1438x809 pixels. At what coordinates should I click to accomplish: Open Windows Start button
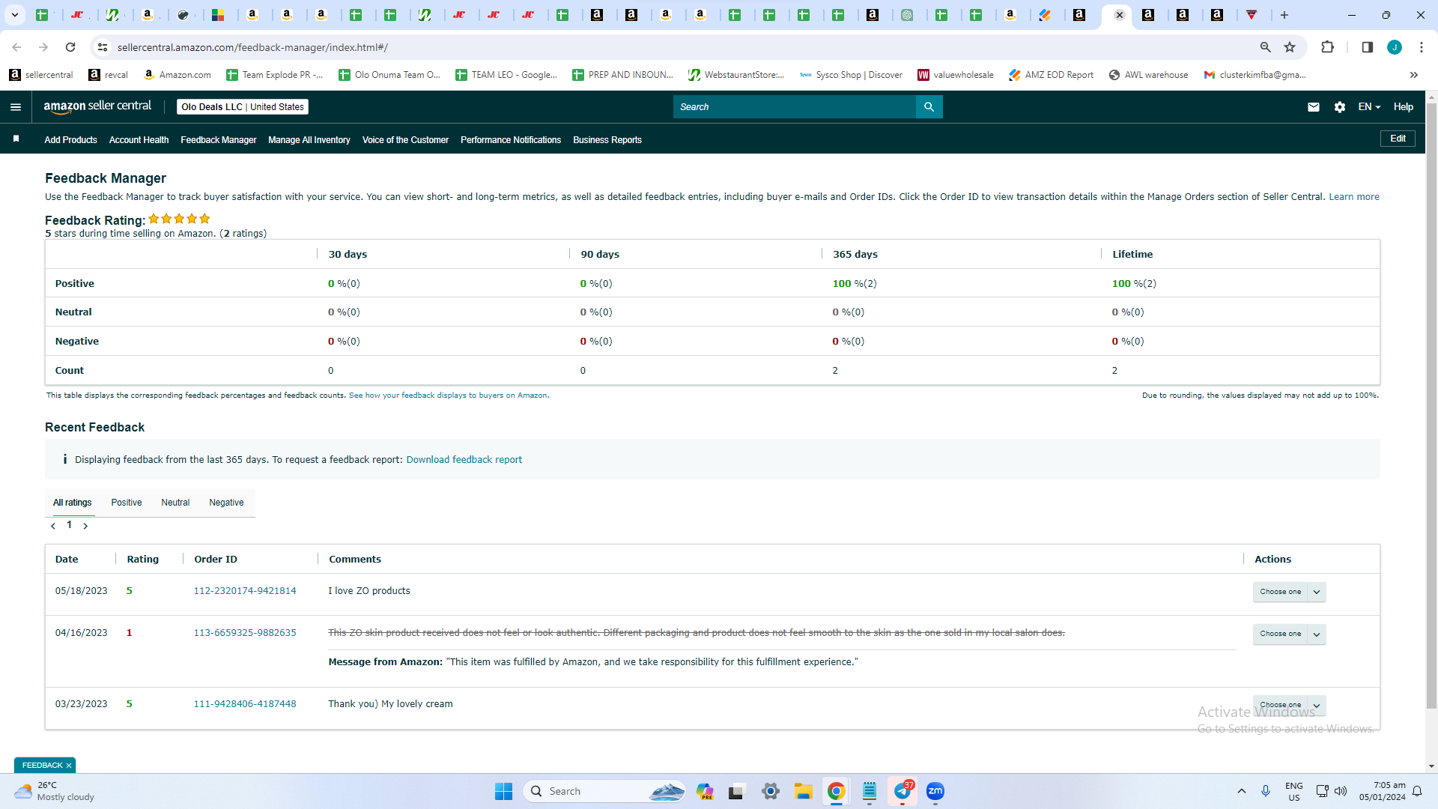[503, 791]
